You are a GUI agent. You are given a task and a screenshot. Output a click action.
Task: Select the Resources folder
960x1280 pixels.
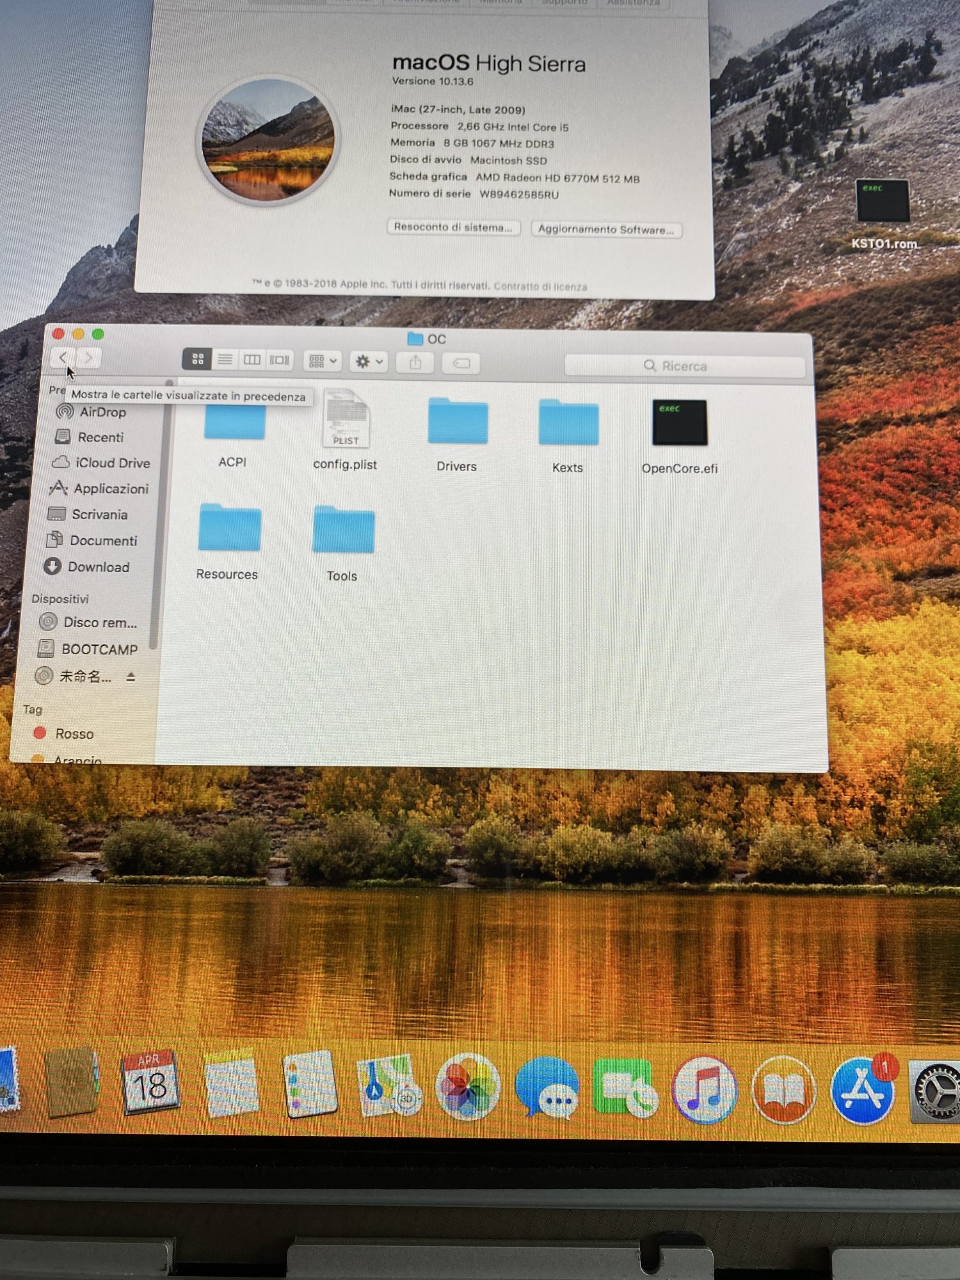228,541
